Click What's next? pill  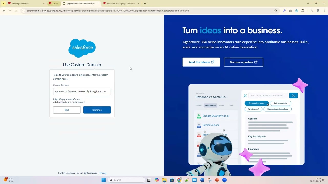(253, 109)
